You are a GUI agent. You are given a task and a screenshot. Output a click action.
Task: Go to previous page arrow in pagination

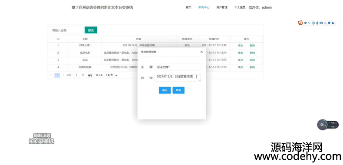pyautogui.click(x=51, y=75)
